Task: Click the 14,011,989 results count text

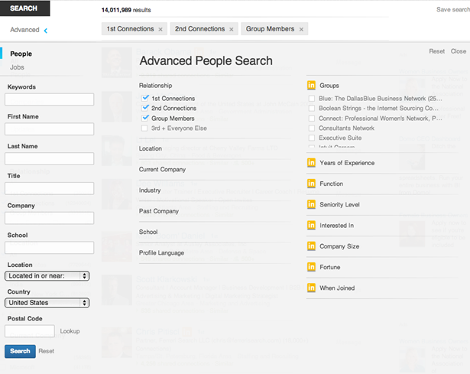Action: [126, 10]
